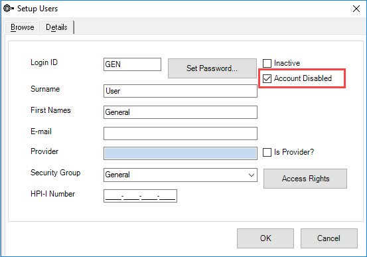Enable the Is Provider? checkbox

pyautogui.click(x=267, y=152)
